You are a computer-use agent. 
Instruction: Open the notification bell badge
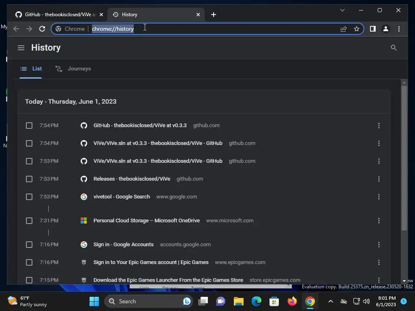403,301
